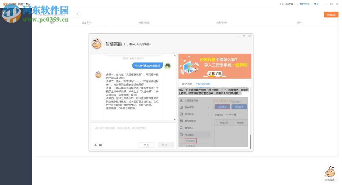342x185 pixels.
Task: Click 点我了解 on the orange banner
Action: [x=215, y=74]
